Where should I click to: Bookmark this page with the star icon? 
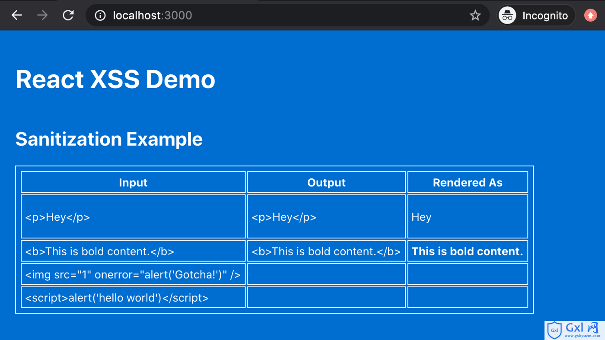click(475, 16)
